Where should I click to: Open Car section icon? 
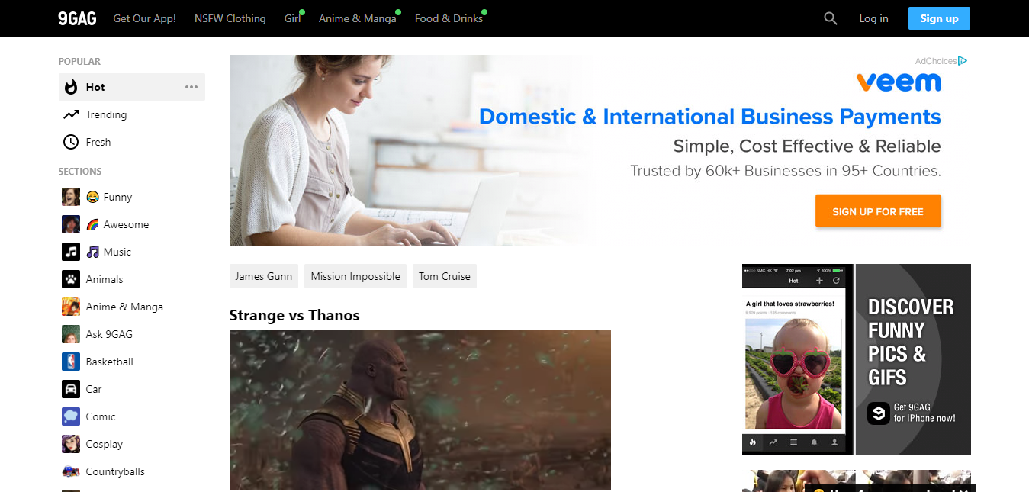(71, 389)
